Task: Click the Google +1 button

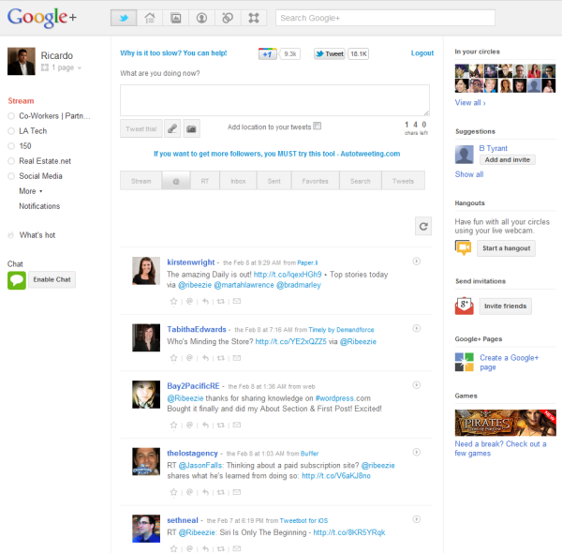Action: coord(267,54)
